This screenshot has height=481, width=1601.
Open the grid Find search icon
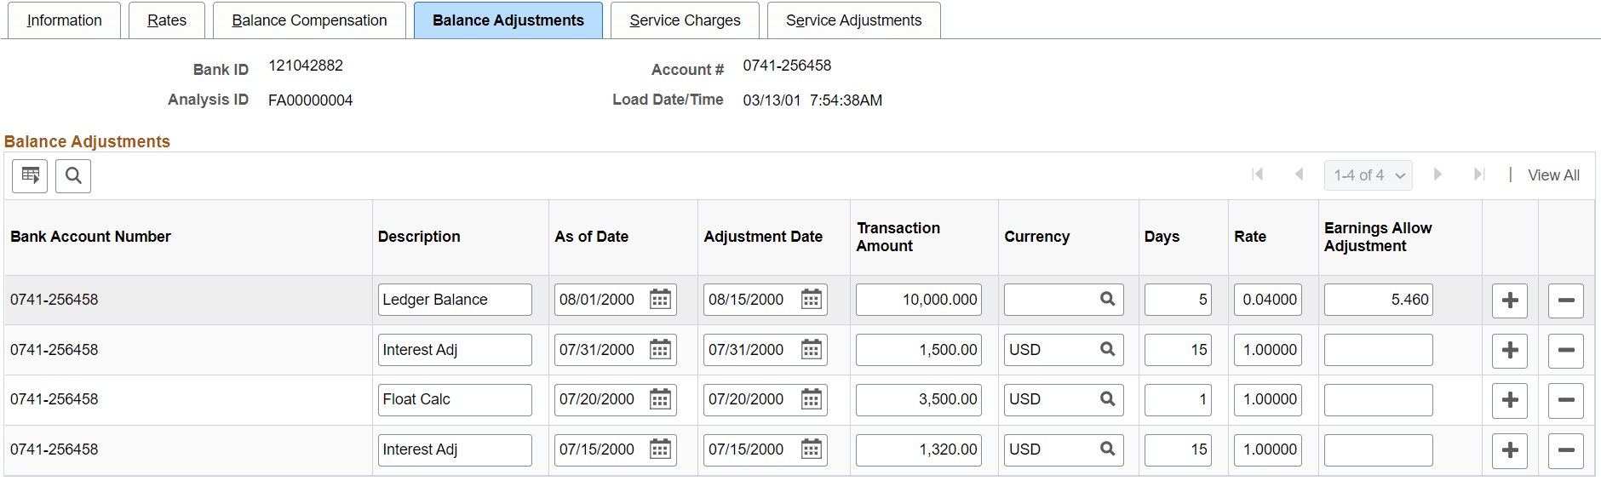73,176
